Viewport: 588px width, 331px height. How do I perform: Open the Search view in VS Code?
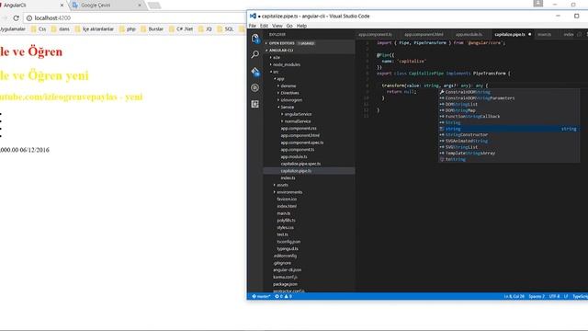point(255,54)
